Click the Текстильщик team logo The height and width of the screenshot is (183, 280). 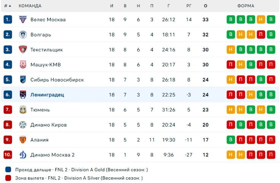[23, 50]
